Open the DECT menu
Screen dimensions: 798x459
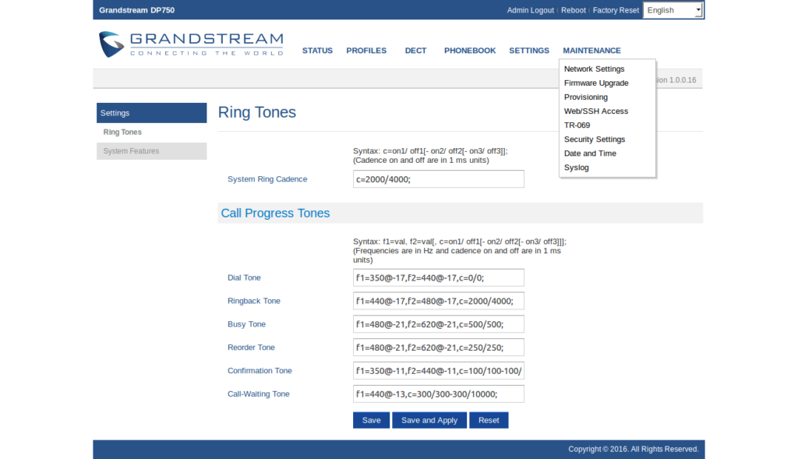[415, 51]
